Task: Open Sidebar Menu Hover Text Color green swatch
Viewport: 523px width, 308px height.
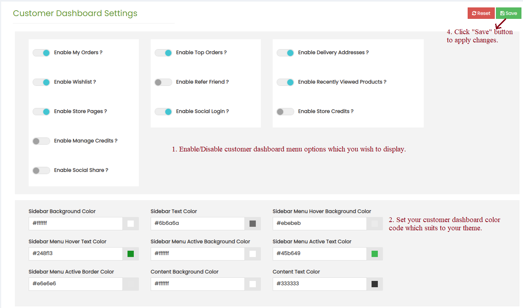Action: pos(131,254)
